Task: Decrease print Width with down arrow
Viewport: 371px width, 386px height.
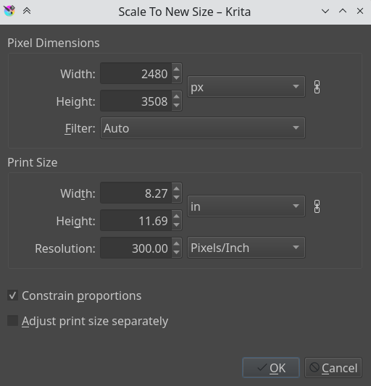Action: coord(176,198)
